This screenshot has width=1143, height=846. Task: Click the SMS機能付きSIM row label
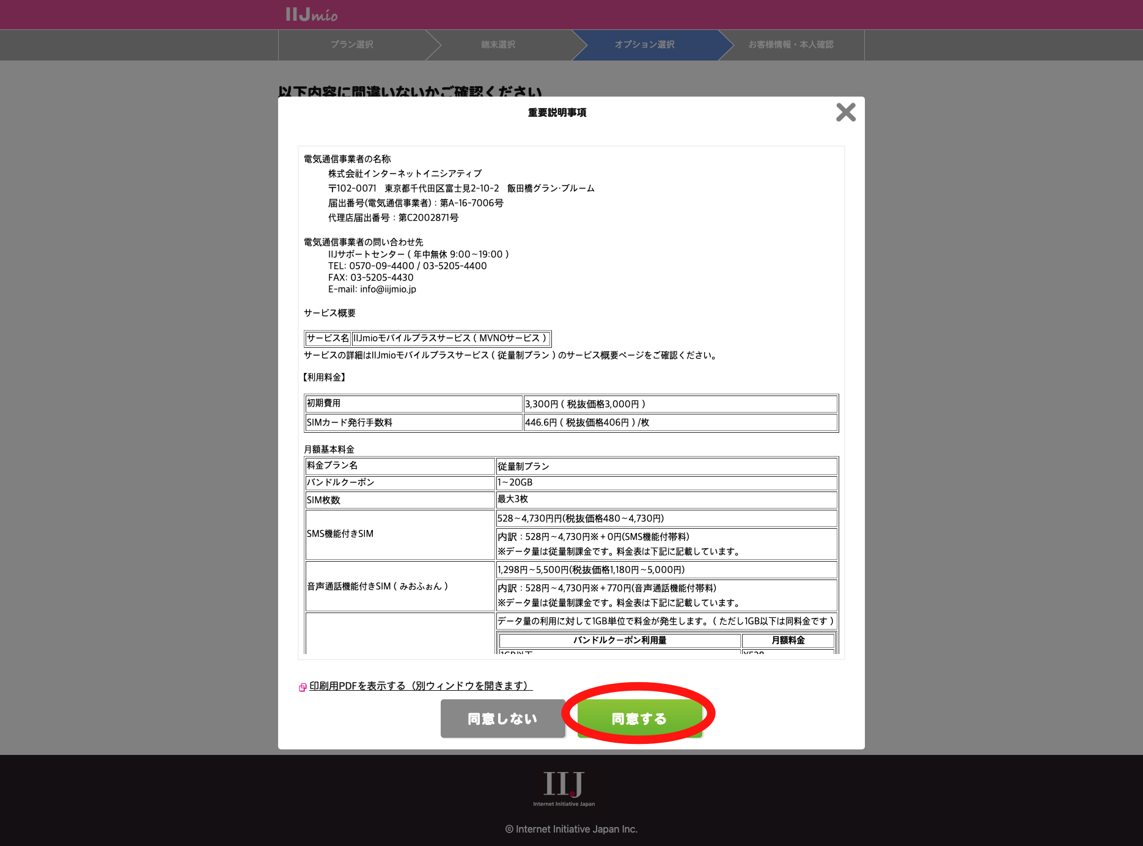pos(400,534)
